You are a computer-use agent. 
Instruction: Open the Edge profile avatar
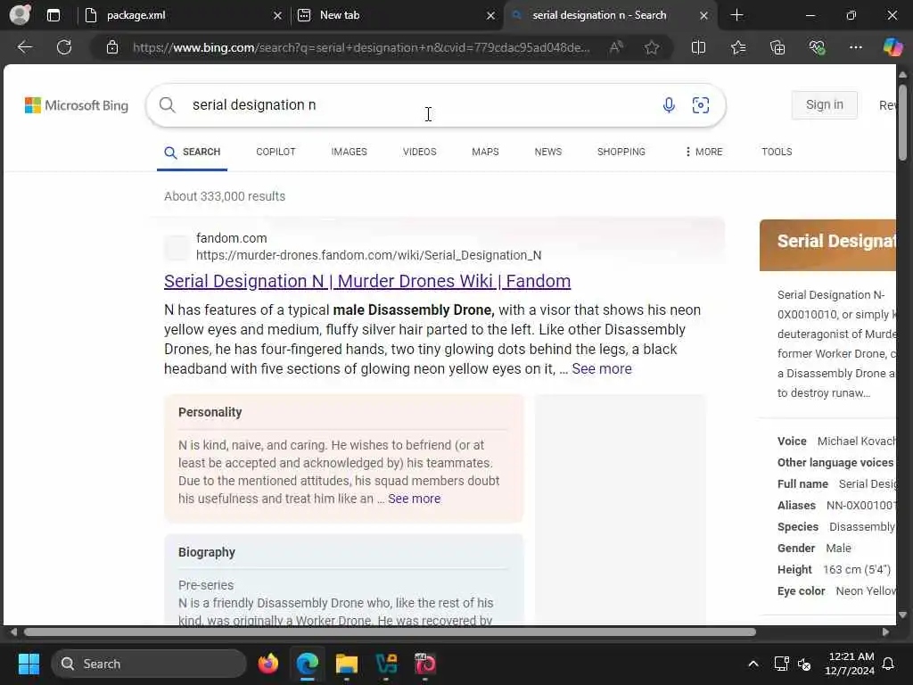20,14
